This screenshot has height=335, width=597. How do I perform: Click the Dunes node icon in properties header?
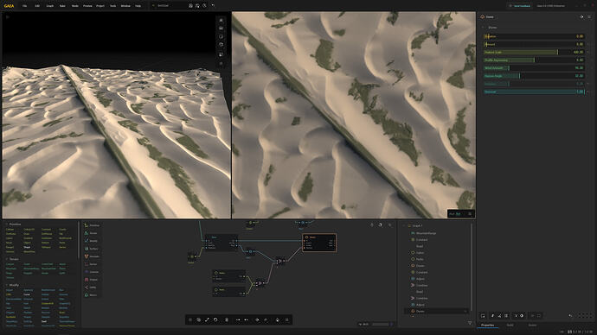(x=483, y=16)
